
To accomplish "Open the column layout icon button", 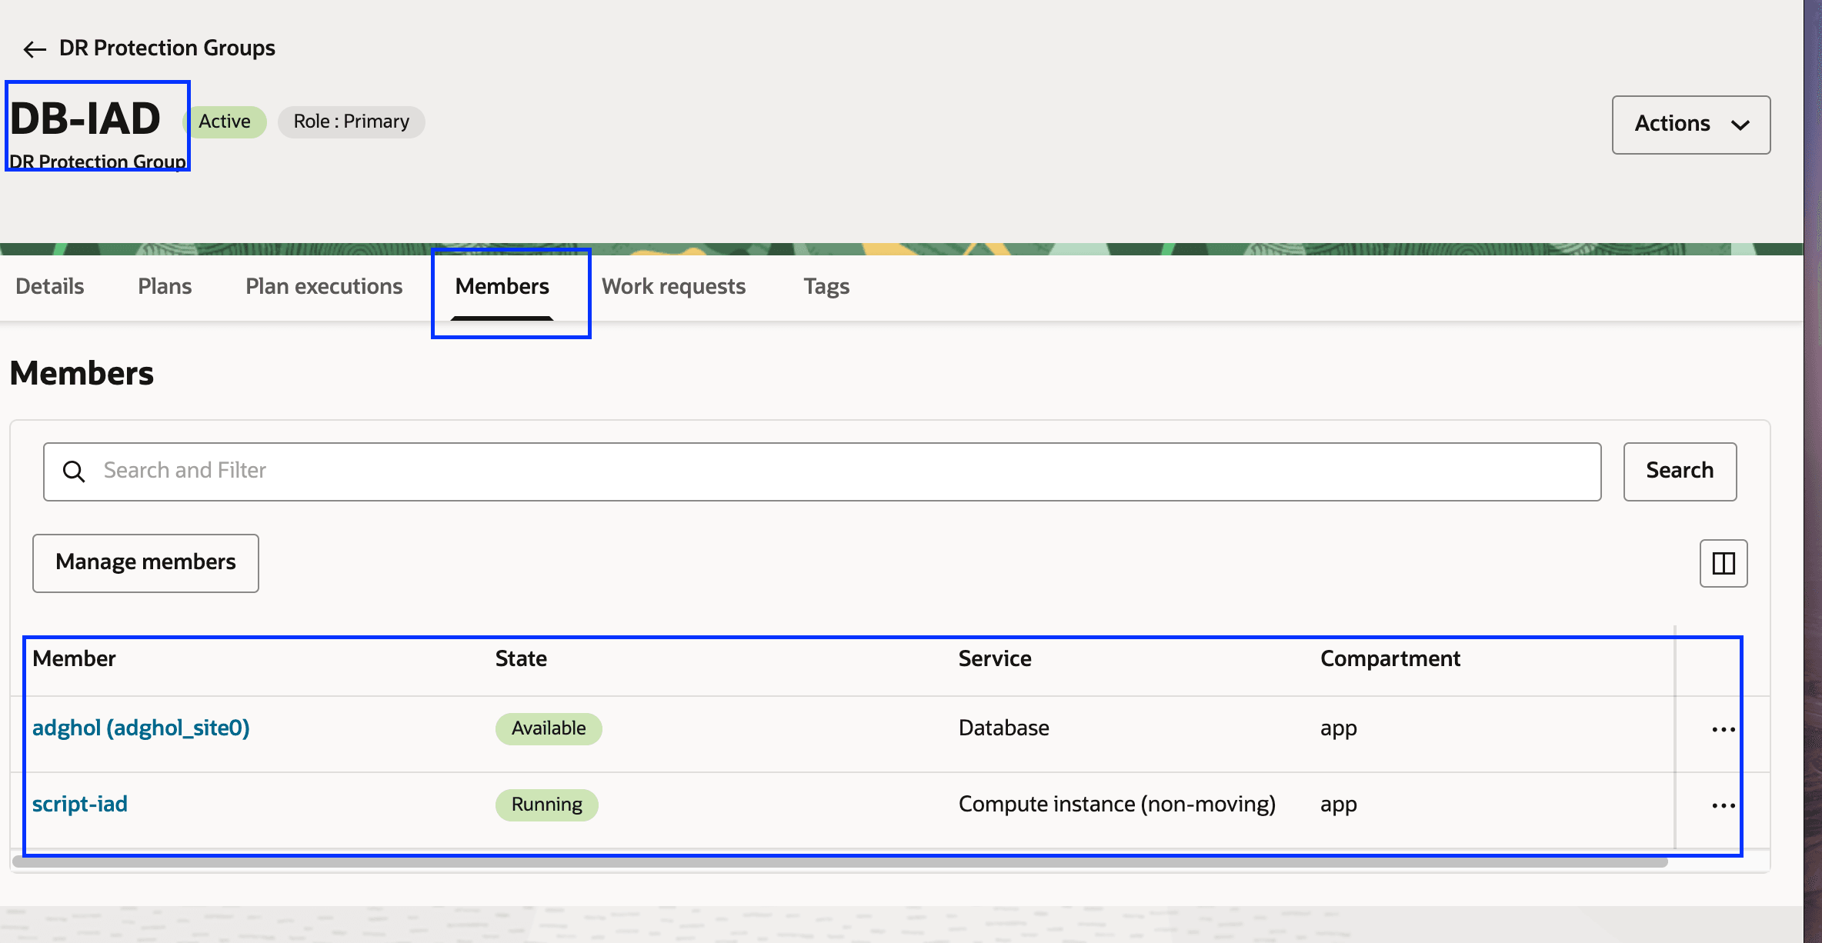I will [x=1723, y=563].
